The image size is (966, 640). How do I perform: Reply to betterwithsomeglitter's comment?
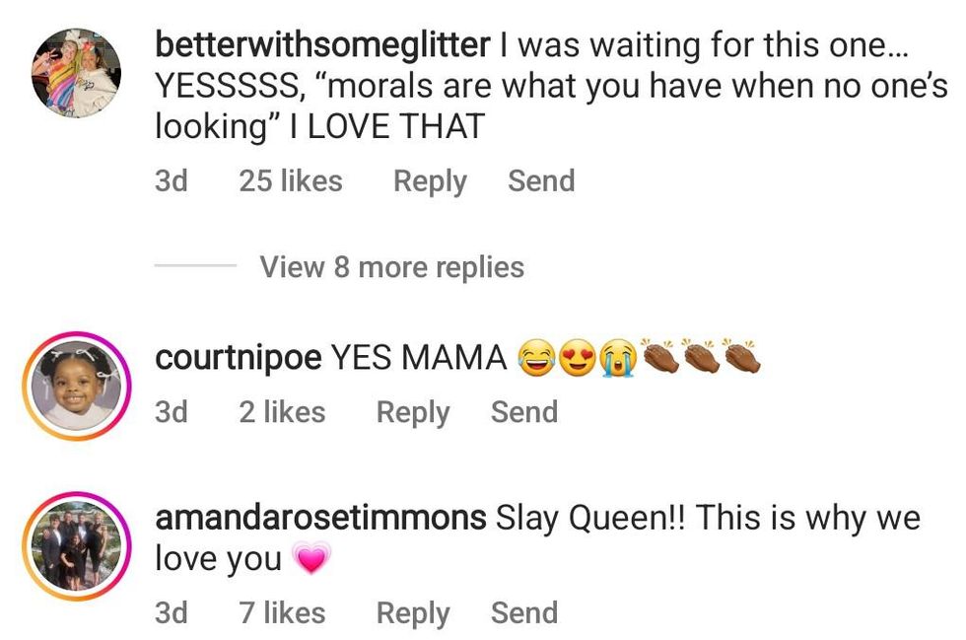pyautogui.click(x=430, y=181)
